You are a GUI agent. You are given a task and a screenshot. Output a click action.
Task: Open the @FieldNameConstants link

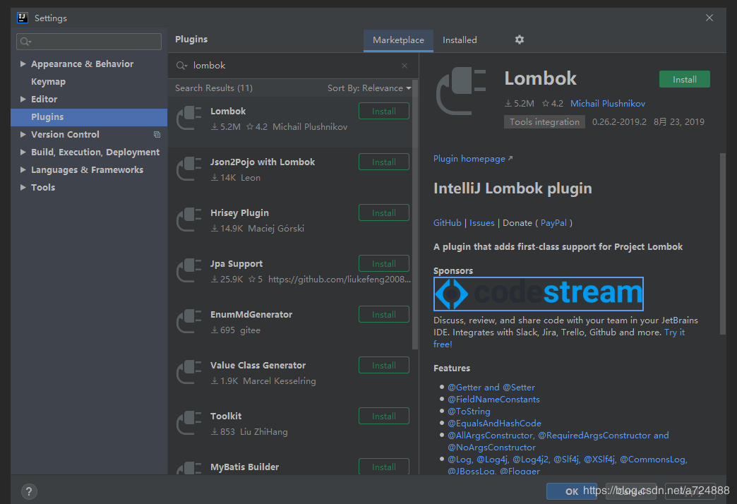tap(493, 399)
